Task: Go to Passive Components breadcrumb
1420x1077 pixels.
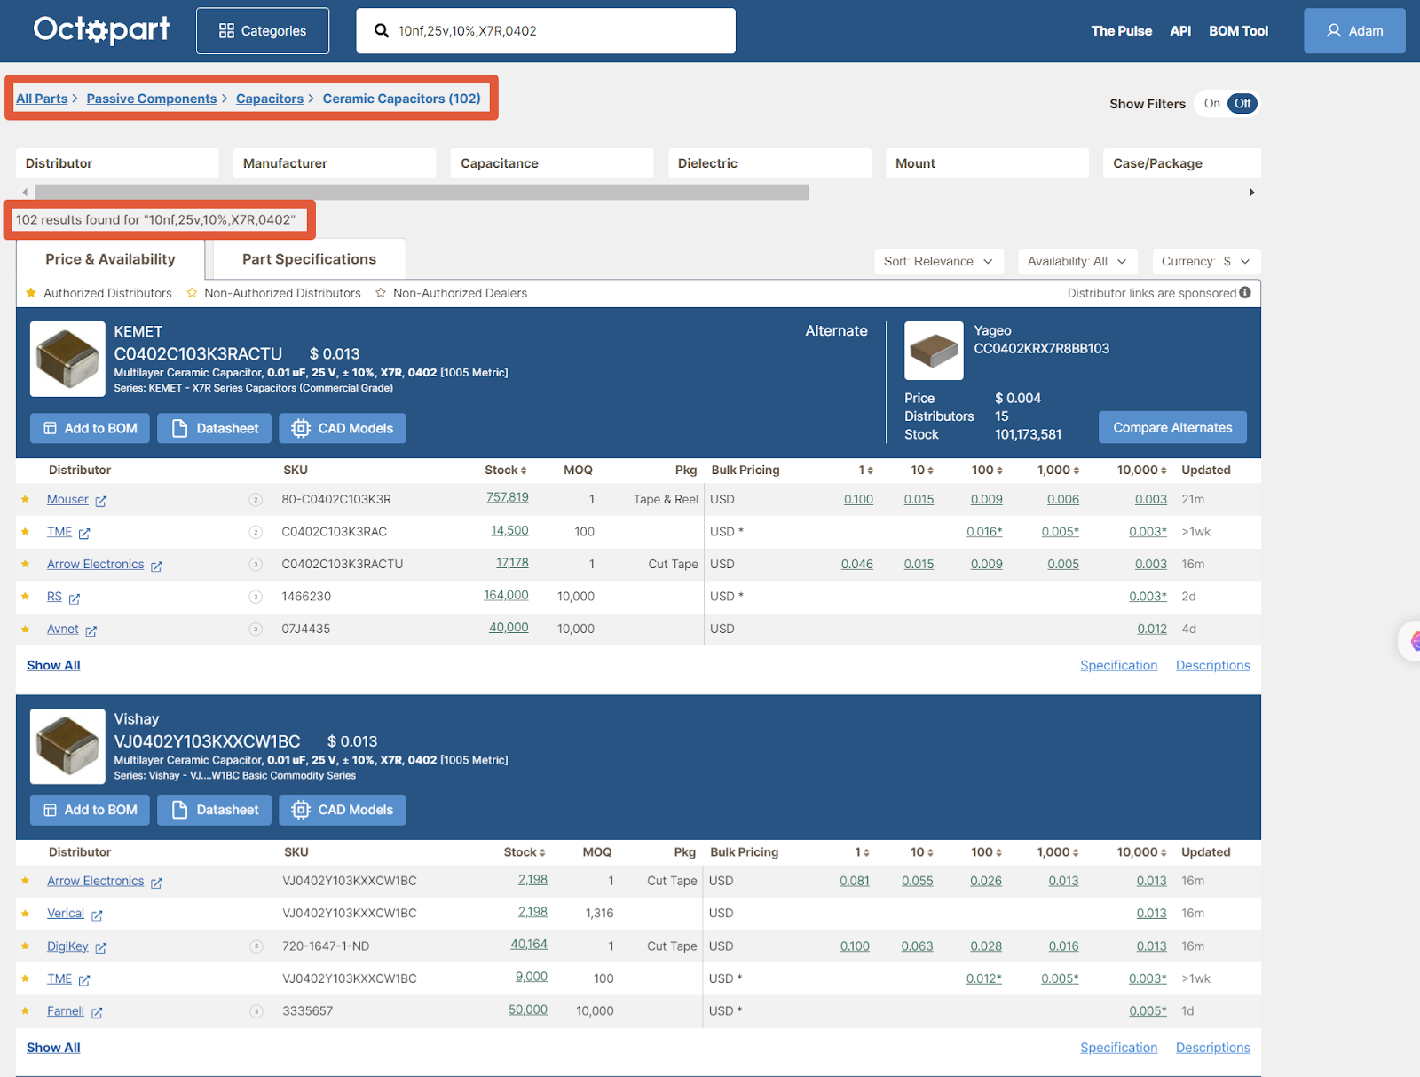Action: pos(152,99)
